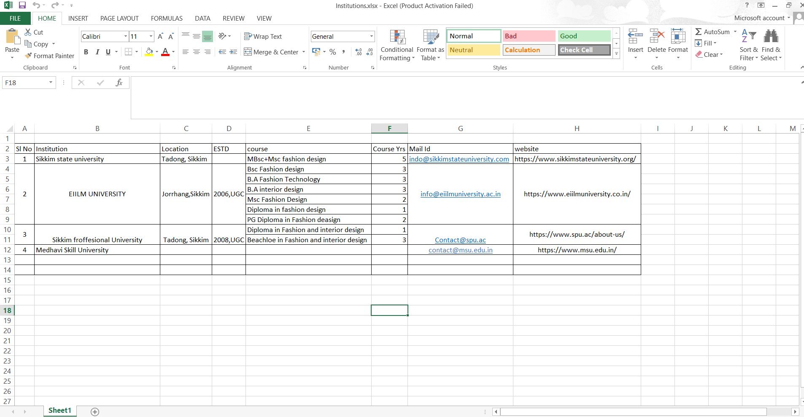Click the Paste clipboard icon
The width and height of the screenshot is (804, 417).
point(12,37)
